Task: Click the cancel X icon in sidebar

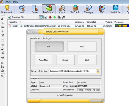Action: point(3,35)
